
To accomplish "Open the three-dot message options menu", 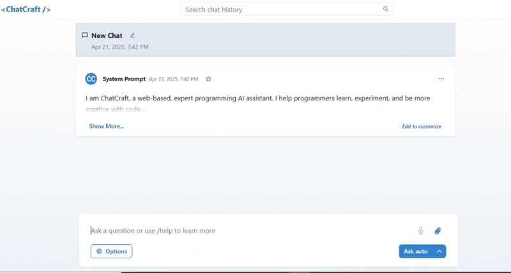I will 441,79.
